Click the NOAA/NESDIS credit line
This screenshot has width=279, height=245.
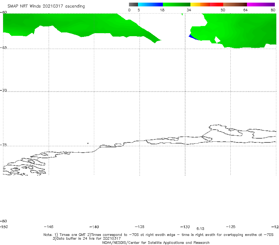click(x=156, y=242)
